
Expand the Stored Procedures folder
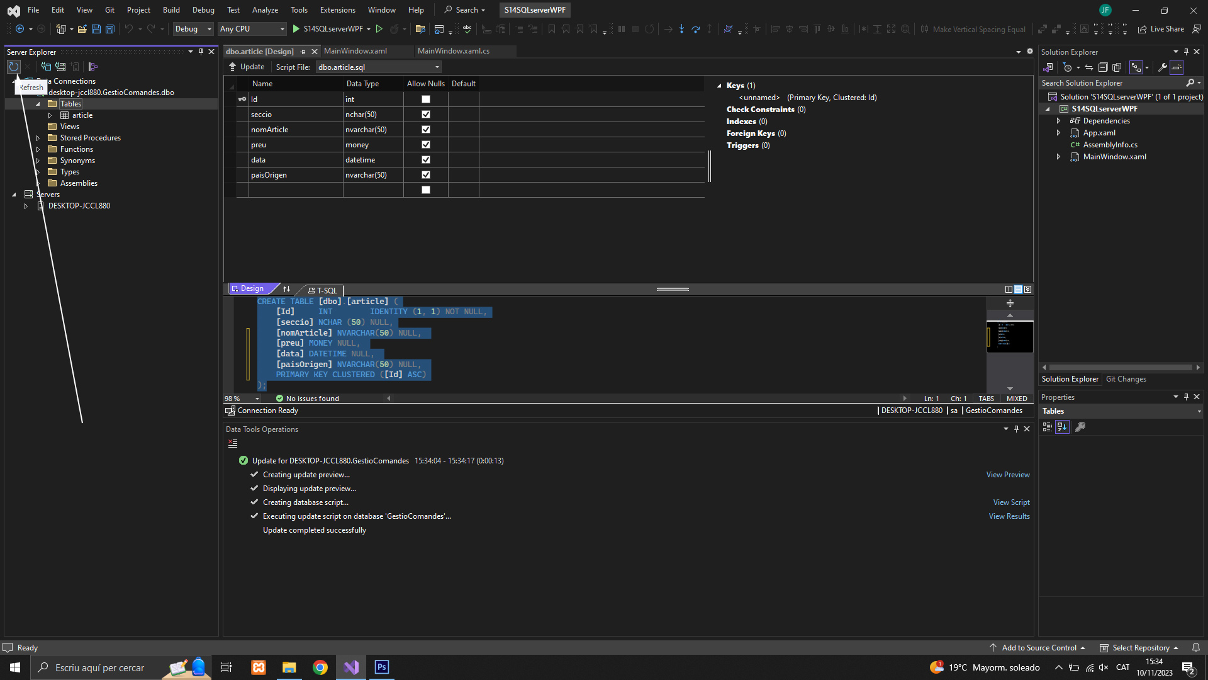click(38, 138)
